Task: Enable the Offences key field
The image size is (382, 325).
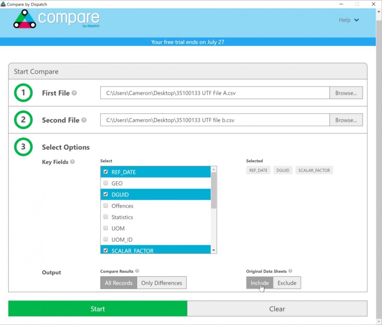Action: (105, 206)
